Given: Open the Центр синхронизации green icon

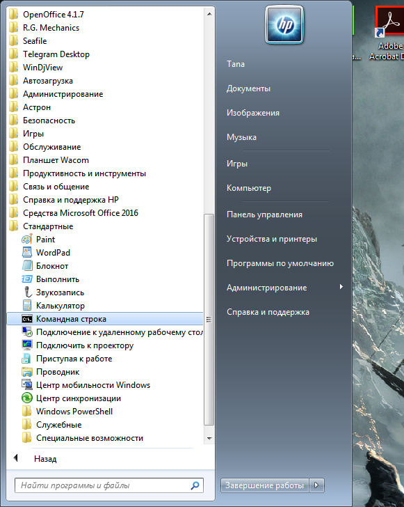Looking at the screenshot, I should 27,398.
